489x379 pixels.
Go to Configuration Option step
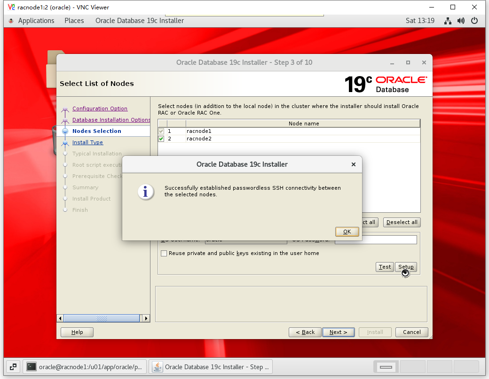tap(100, 108)
